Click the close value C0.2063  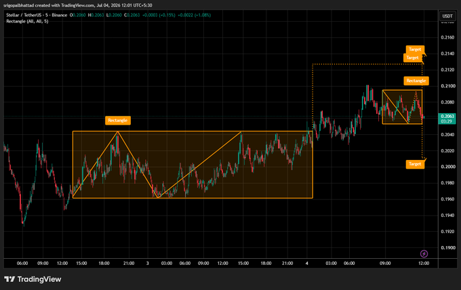132,15
